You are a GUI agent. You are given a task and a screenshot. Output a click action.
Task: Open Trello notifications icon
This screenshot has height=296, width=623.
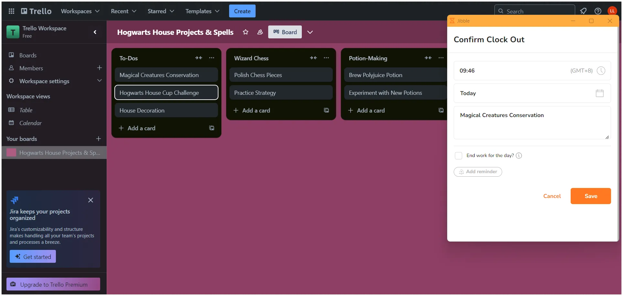[583, 11]
